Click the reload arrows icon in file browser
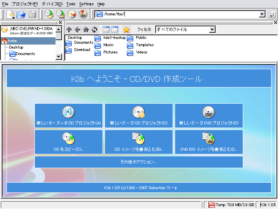Screen dimensions: 278x209 tap(94, 30)
